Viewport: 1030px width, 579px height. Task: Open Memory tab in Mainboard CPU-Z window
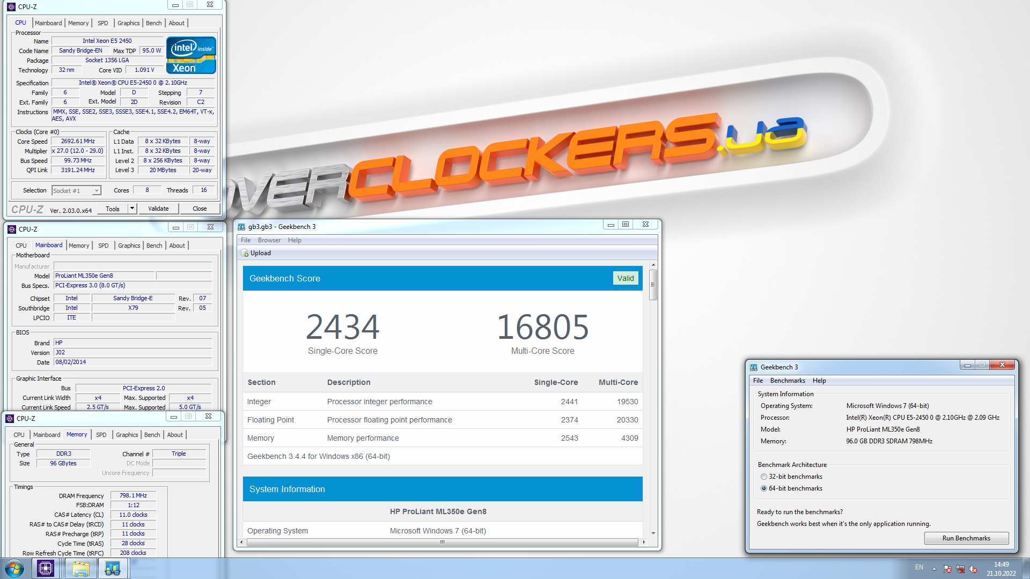point(79,246)
